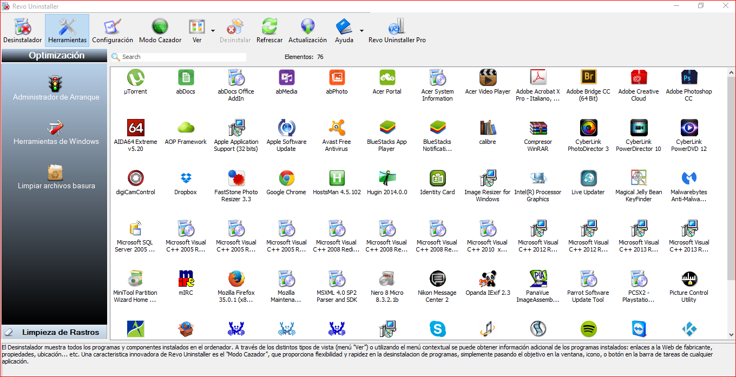Select Mozilla Firefox 35.0.1 entry
Screen dimensions: 736x377
[x=236, y=287]
